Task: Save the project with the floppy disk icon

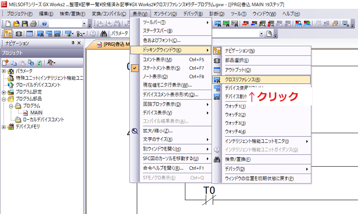Action: tap(25, 23)
